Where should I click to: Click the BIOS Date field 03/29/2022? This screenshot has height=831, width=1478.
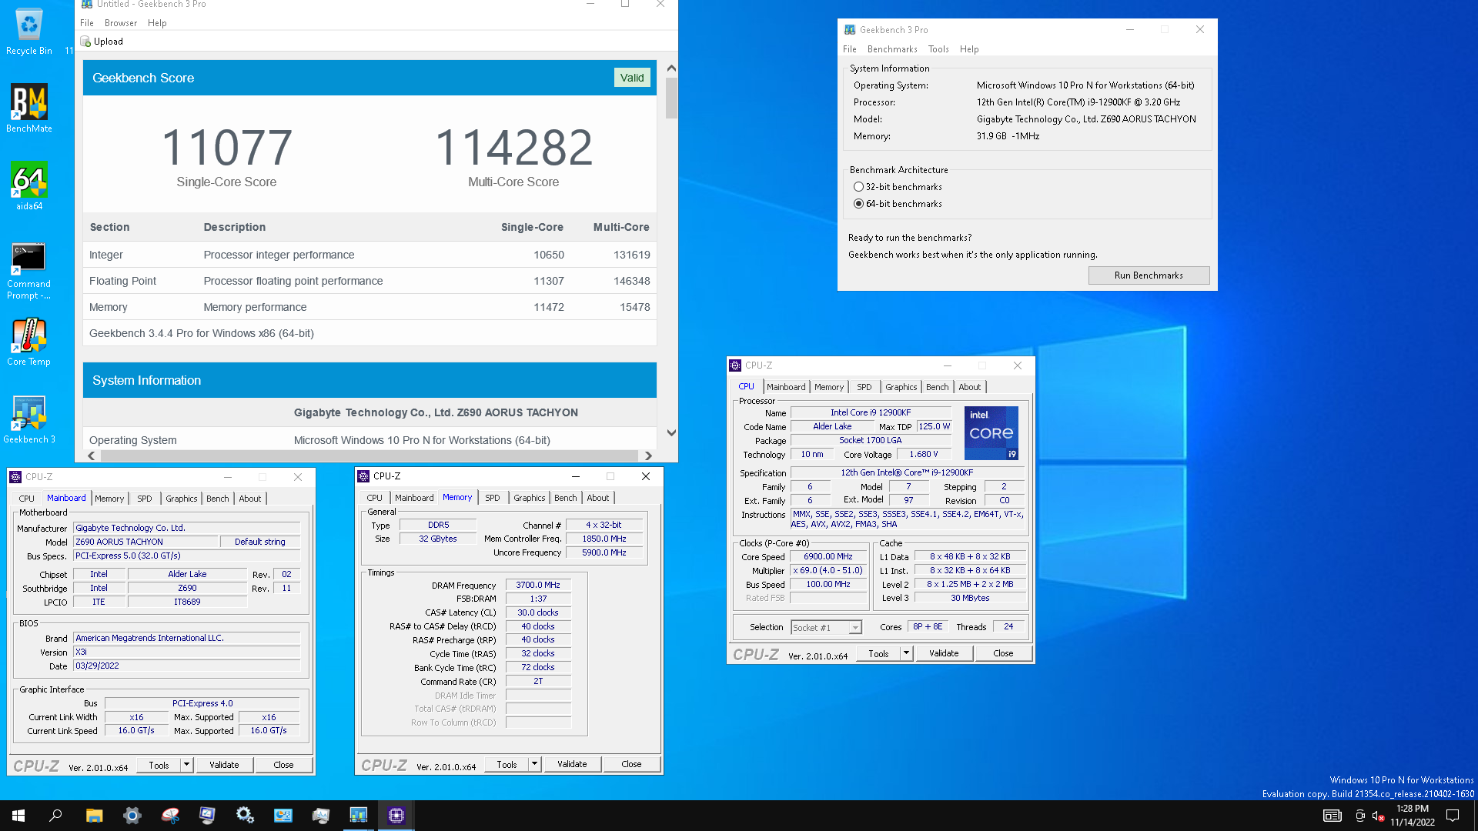(186, 666)
